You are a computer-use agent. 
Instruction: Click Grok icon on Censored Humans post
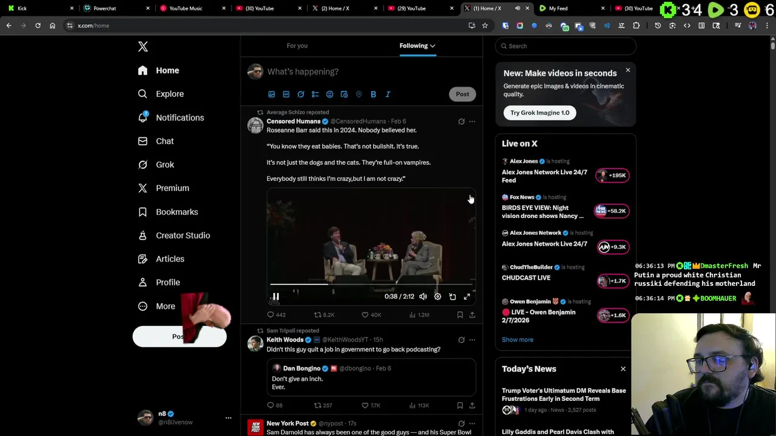[461, 122]
